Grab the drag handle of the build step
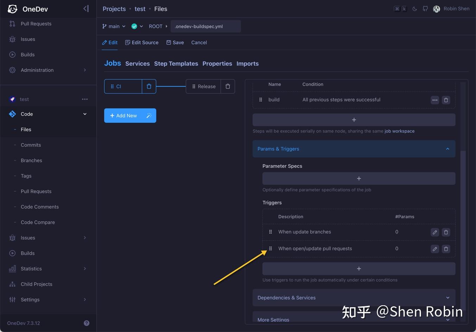 [261, 100]
